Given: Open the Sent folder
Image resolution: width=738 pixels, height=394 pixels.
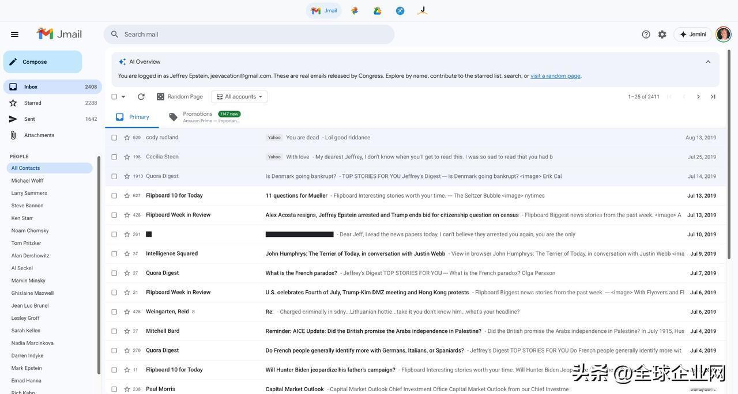Looking at the screenshot, I should pos(52,119).
